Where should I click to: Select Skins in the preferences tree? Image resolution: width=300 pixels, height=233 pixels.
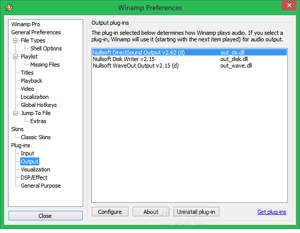17,129
